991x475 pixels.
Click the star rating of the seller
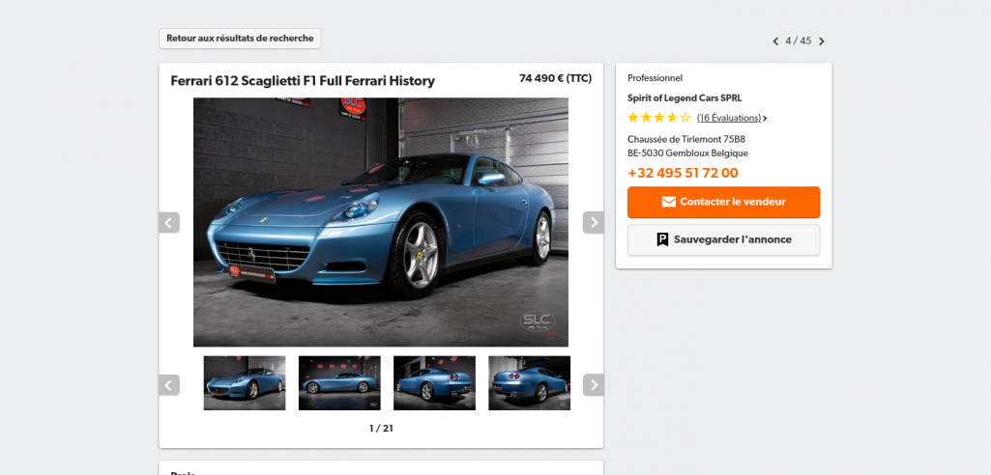659,118
